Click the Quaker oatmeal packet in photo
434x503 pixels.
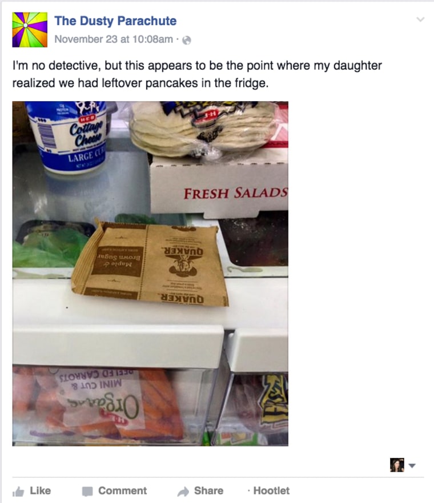pyautogui.click(x=150, y=263)
